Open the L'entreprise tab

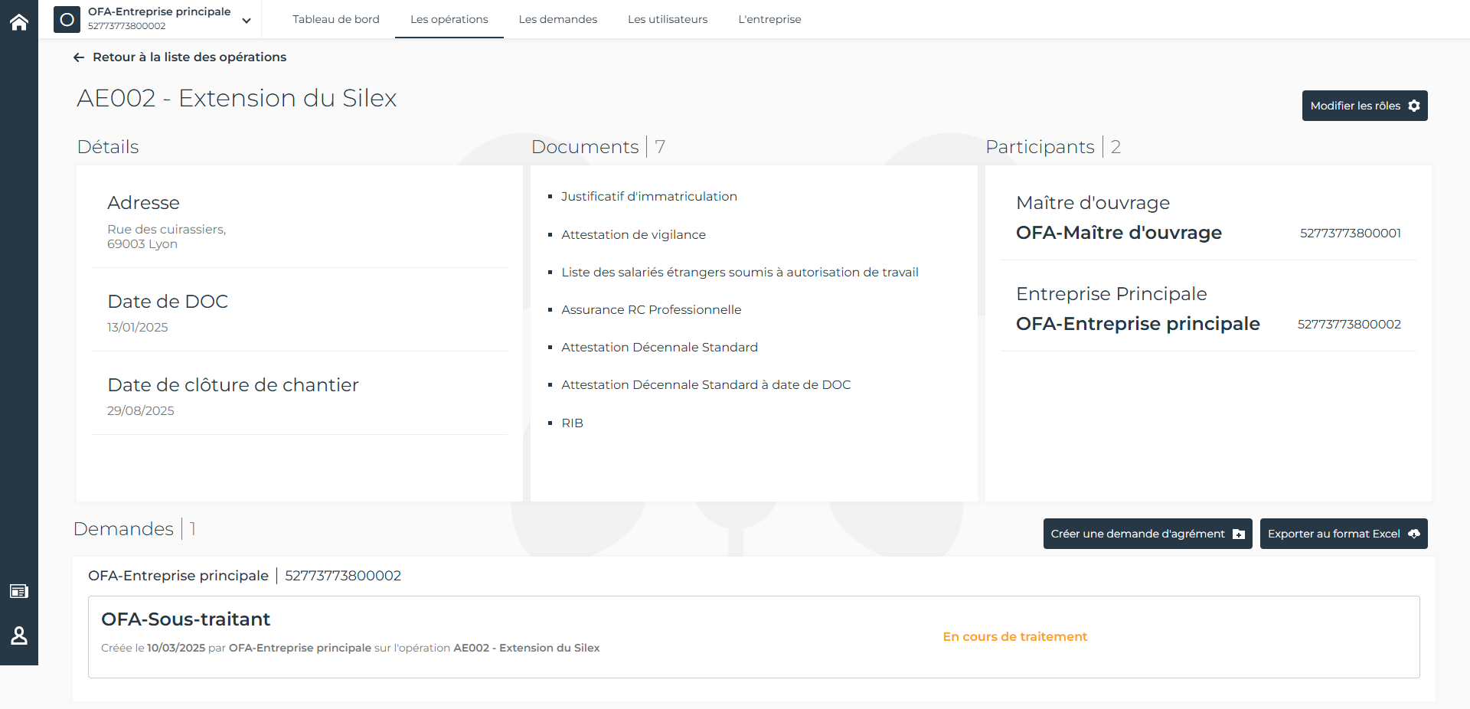point(769,19)
